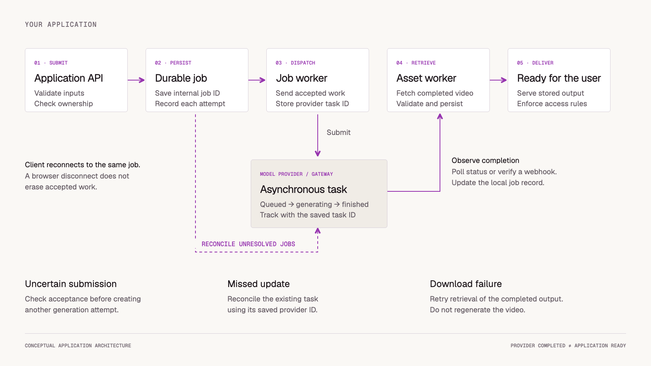Click the Job worker heading
This screenshot has height=366, width=651.
coord(302,78)
